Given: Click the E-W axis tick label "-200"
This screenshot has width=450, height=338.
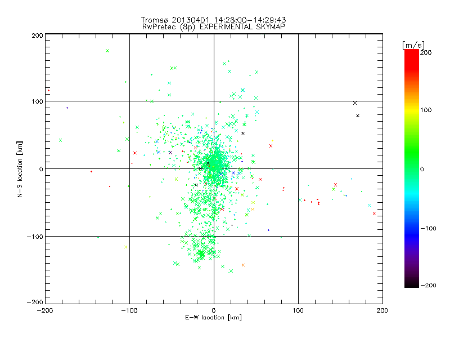Looking at the screenshot, I should click(x=45, y=310).
